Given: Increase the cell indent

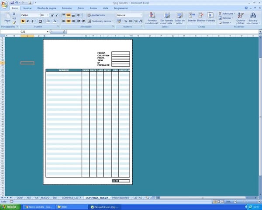Looking at the screenshot, I should coord(83,21).
